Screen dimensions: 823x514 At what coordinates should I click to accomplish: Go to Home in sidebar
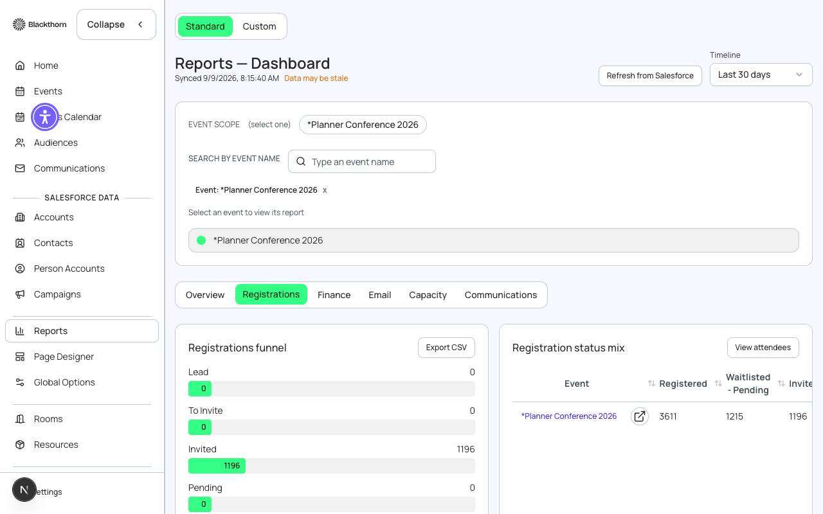point(82,66)
